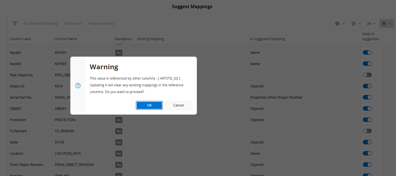This screenshot has width=396, height=176.
Task: Open the settings gear menu
Action: (x=339, y=24)
